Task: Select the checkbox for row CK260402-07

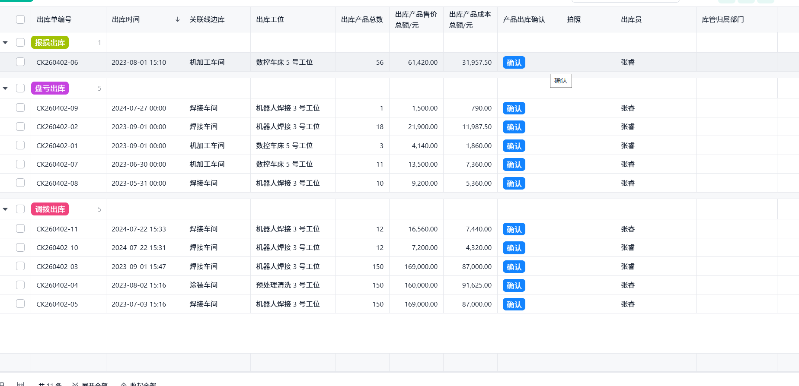Action: click(x=20, y=164)
